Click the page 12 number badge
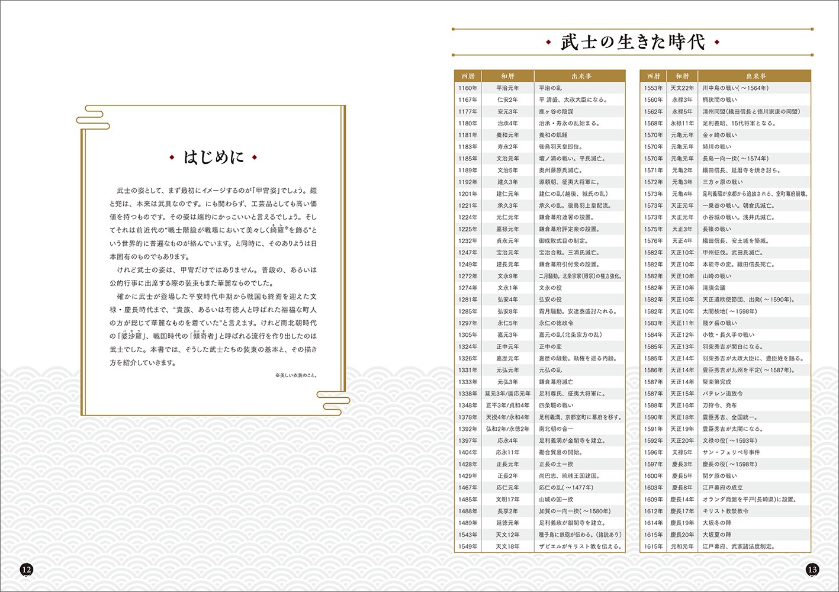 (26, 570)
